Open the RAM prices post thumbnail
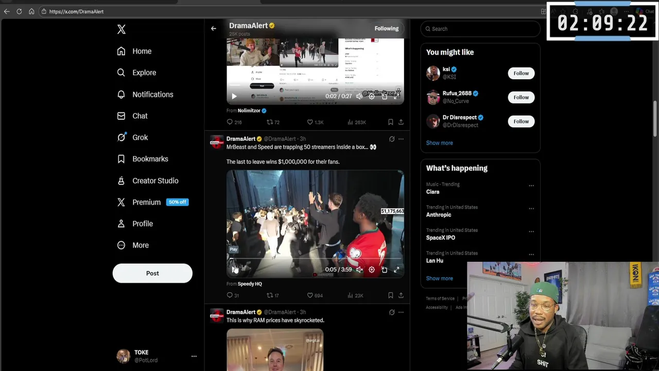659x371 pixels. pyautogui.click(x=275, y=350)
